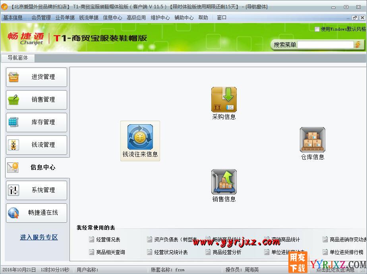
Task: Switch to the 导航窗体 tab
Action: click(18, 58)
